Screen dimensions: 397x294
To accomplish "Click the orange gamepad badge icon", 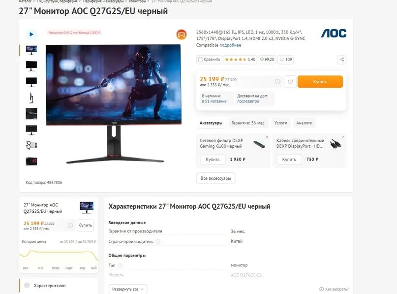I will pyautogui.click(x=182, y=35).
